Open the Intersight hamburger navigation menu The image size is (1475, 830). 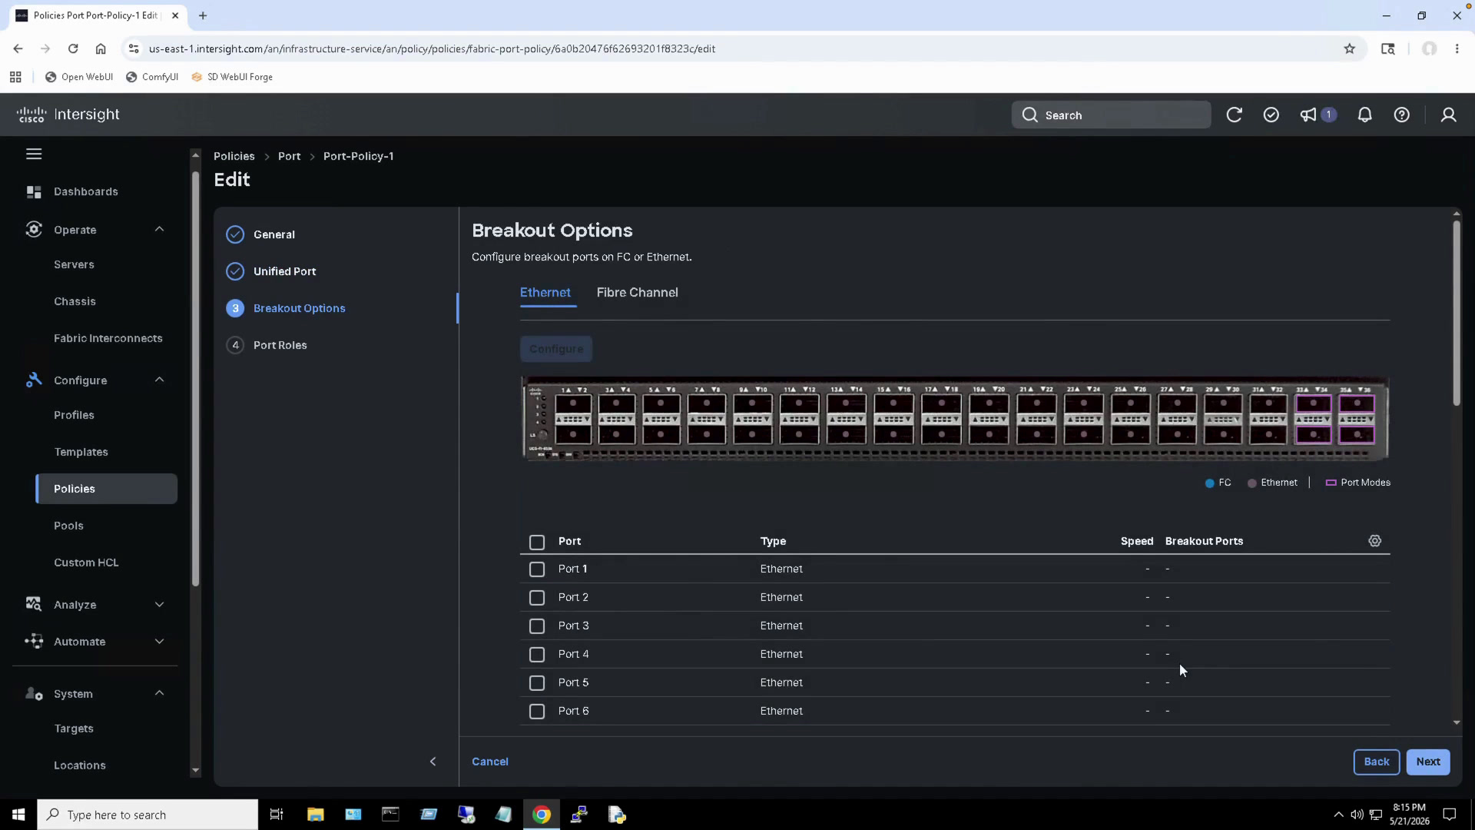34,154
